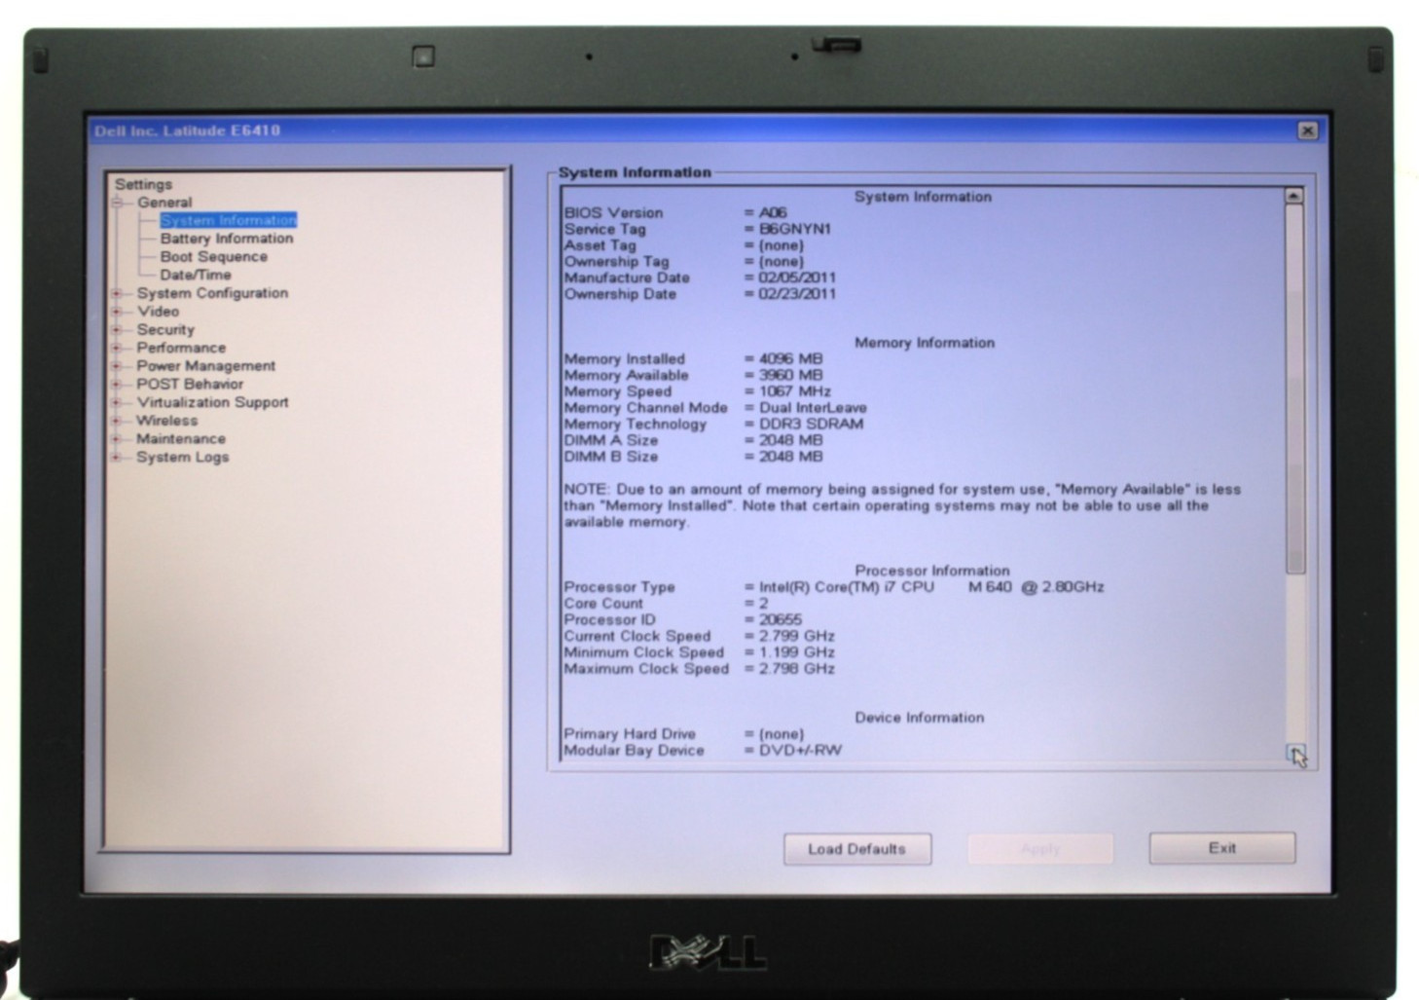Click the Asset Tag row label
Viewport: 1419px width, 1000px height.
pos(600,245)
